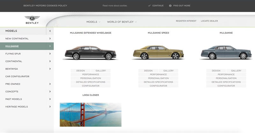Expand the Mulsanne chevron in sidebar
Viewport: 255px width, 133px height.
click(50, 46)
